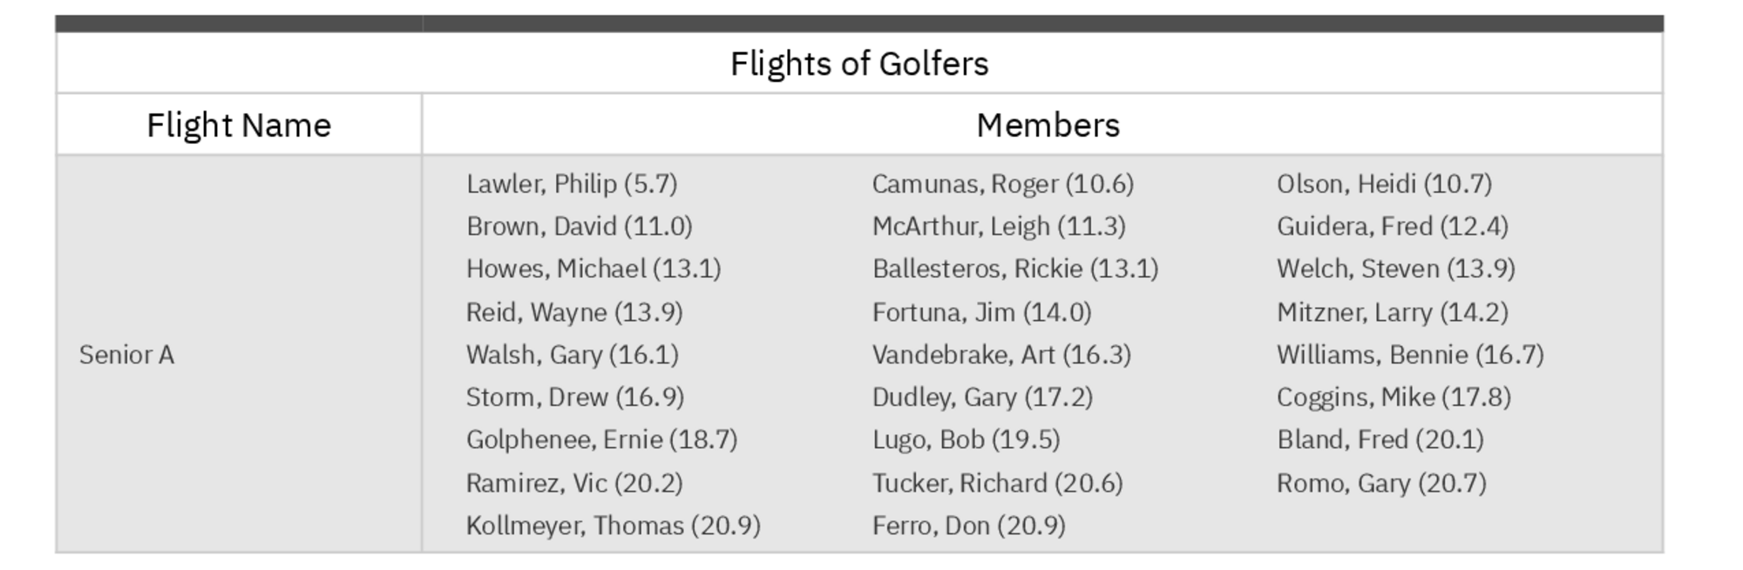Viewport: 1743px width, 570px height.
Task: Click the 'Senior A' flight name cell
Action: pyautogui.click(x=127, y=355)
